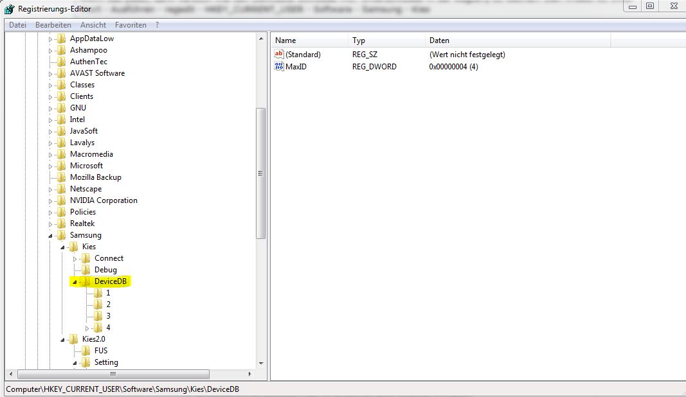Click the Ashampoo folder icon

[62, 50]
